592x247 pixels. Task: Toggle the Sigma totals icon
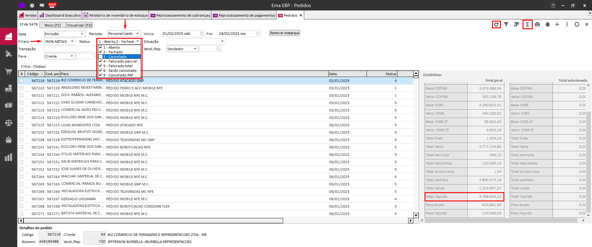coord(528,24)
